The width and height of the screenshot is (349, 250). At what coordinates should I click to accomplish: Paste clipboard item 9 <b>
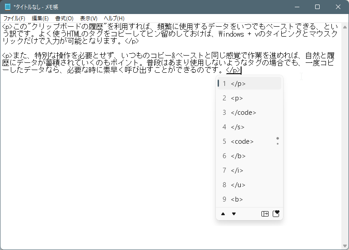tap(249, 199)
